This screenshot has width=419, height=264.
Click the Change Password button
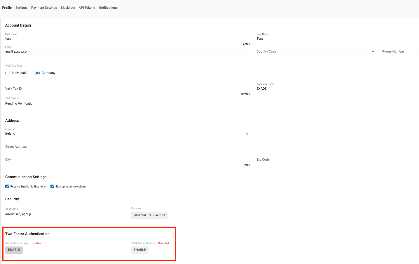(x=149, y=215)
